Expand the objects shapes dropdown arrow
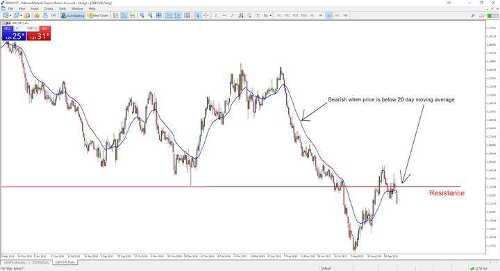The width and height of the screenshot is (500, 271). (271, 15)
